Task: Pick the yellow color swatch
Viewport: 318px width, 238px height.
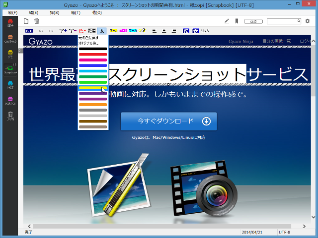Action: (x=92, y=88)
